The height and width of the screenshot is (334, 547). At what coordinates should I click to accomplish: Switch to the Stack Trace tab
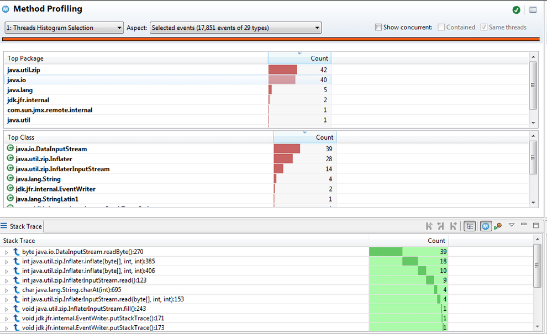(x=25, y=226)
